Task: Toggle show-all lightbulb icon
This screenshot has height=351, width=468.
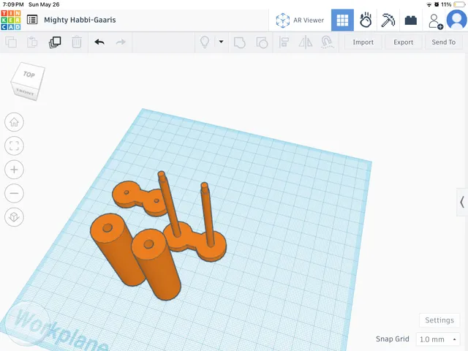Action: 205,42
